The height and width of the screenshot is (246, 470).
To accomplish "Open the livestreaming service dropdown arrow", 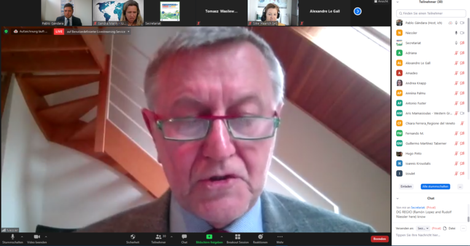I will (128, 31).
